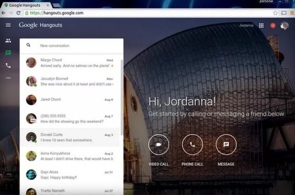Close the Google Hangouts tab
295x195 pixels.
[48, 5]
